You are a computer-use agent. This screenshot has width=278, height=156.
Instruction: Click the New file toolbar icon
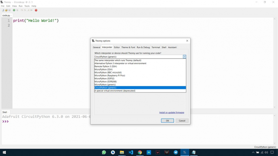[3, 10]
